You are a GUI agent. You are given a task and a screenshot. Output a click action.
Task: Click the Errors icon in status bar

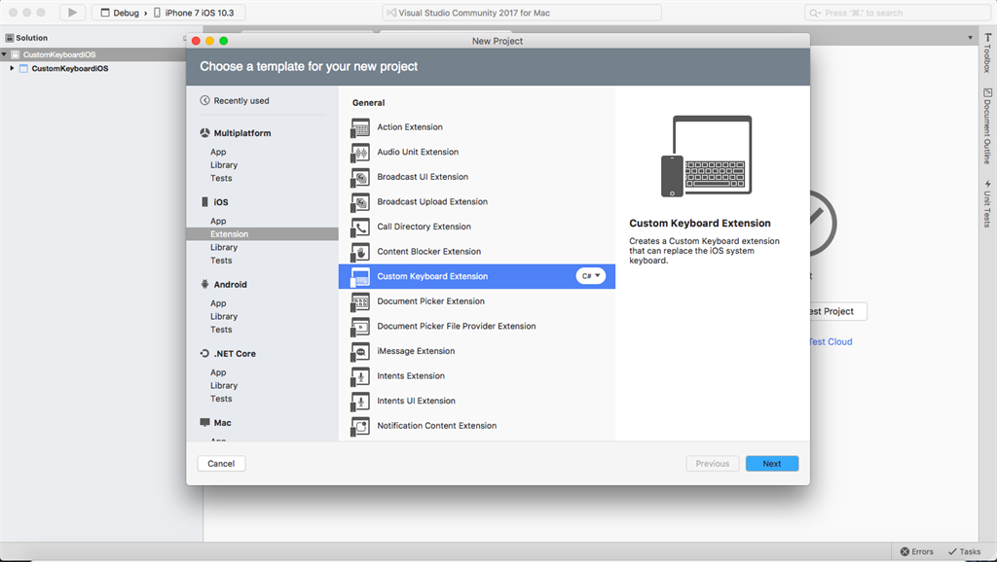tap(905, 552)
